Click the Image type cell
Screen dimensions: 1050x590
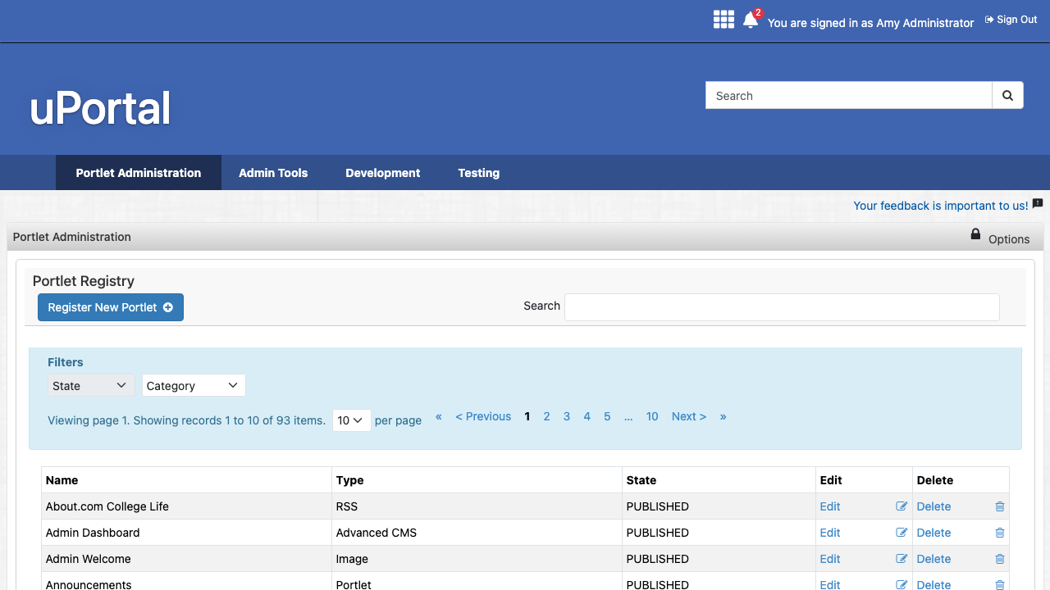click(x=477, y=559)
